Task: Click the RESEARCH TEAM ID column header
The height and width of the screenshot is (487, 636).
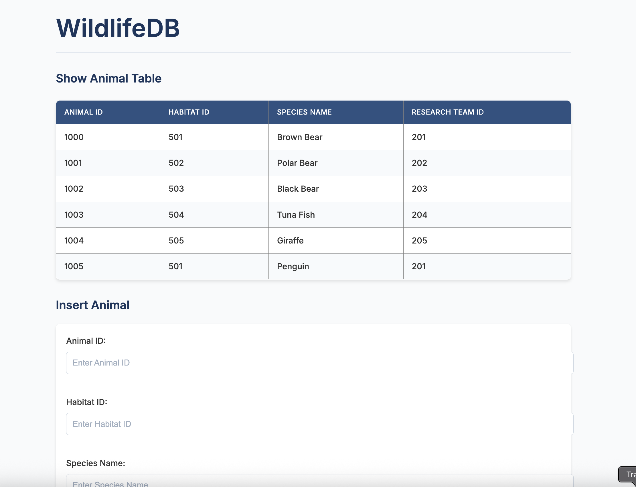Action: (x=487, y=112)
